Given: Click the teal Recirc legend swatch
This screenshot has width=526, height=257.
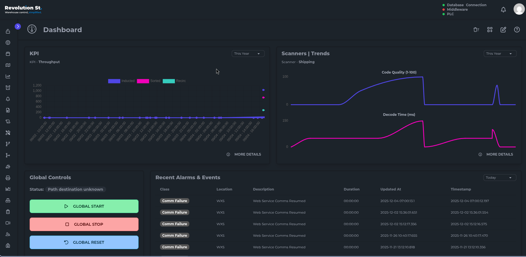Looking at the screenshot, I should pos(169,81).
